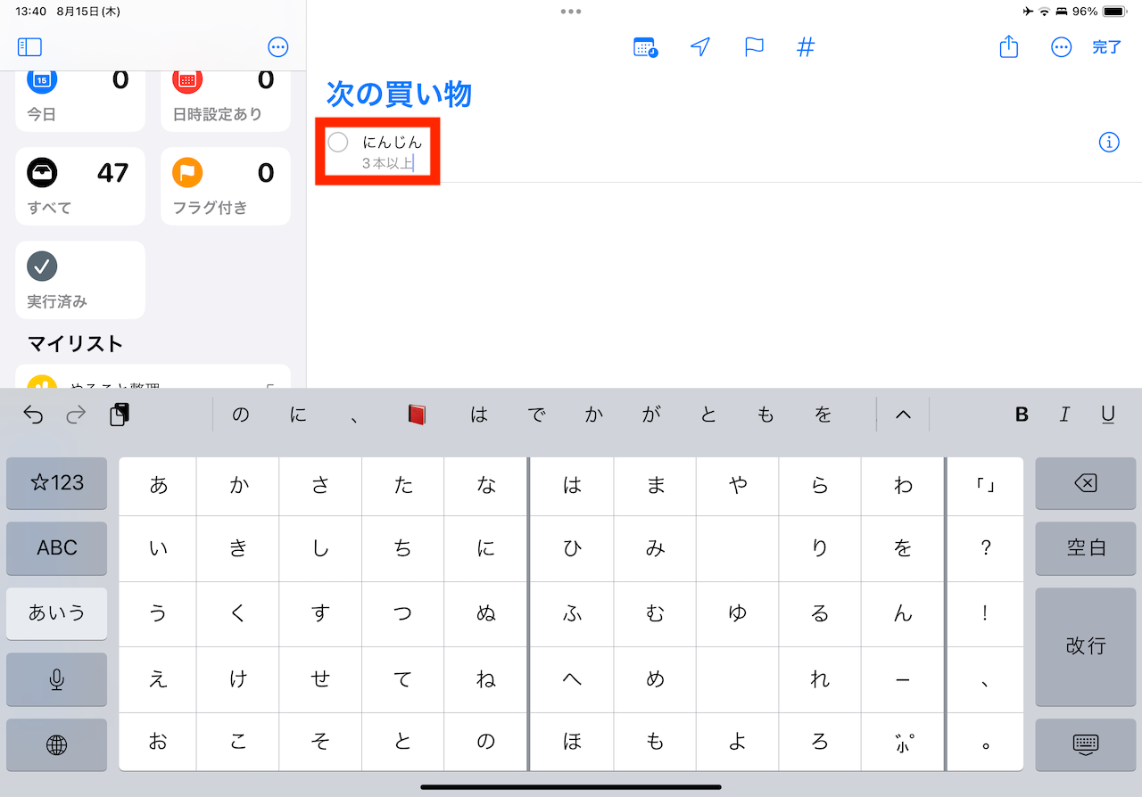Tap Wi-Fi status icon in status bar
This screenshot has height=797, width=1142.
pyautogui.click(x=1044, y=12)
